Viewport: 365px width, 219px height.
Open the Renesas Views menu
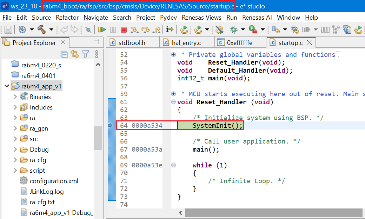(x=201, y=18)
